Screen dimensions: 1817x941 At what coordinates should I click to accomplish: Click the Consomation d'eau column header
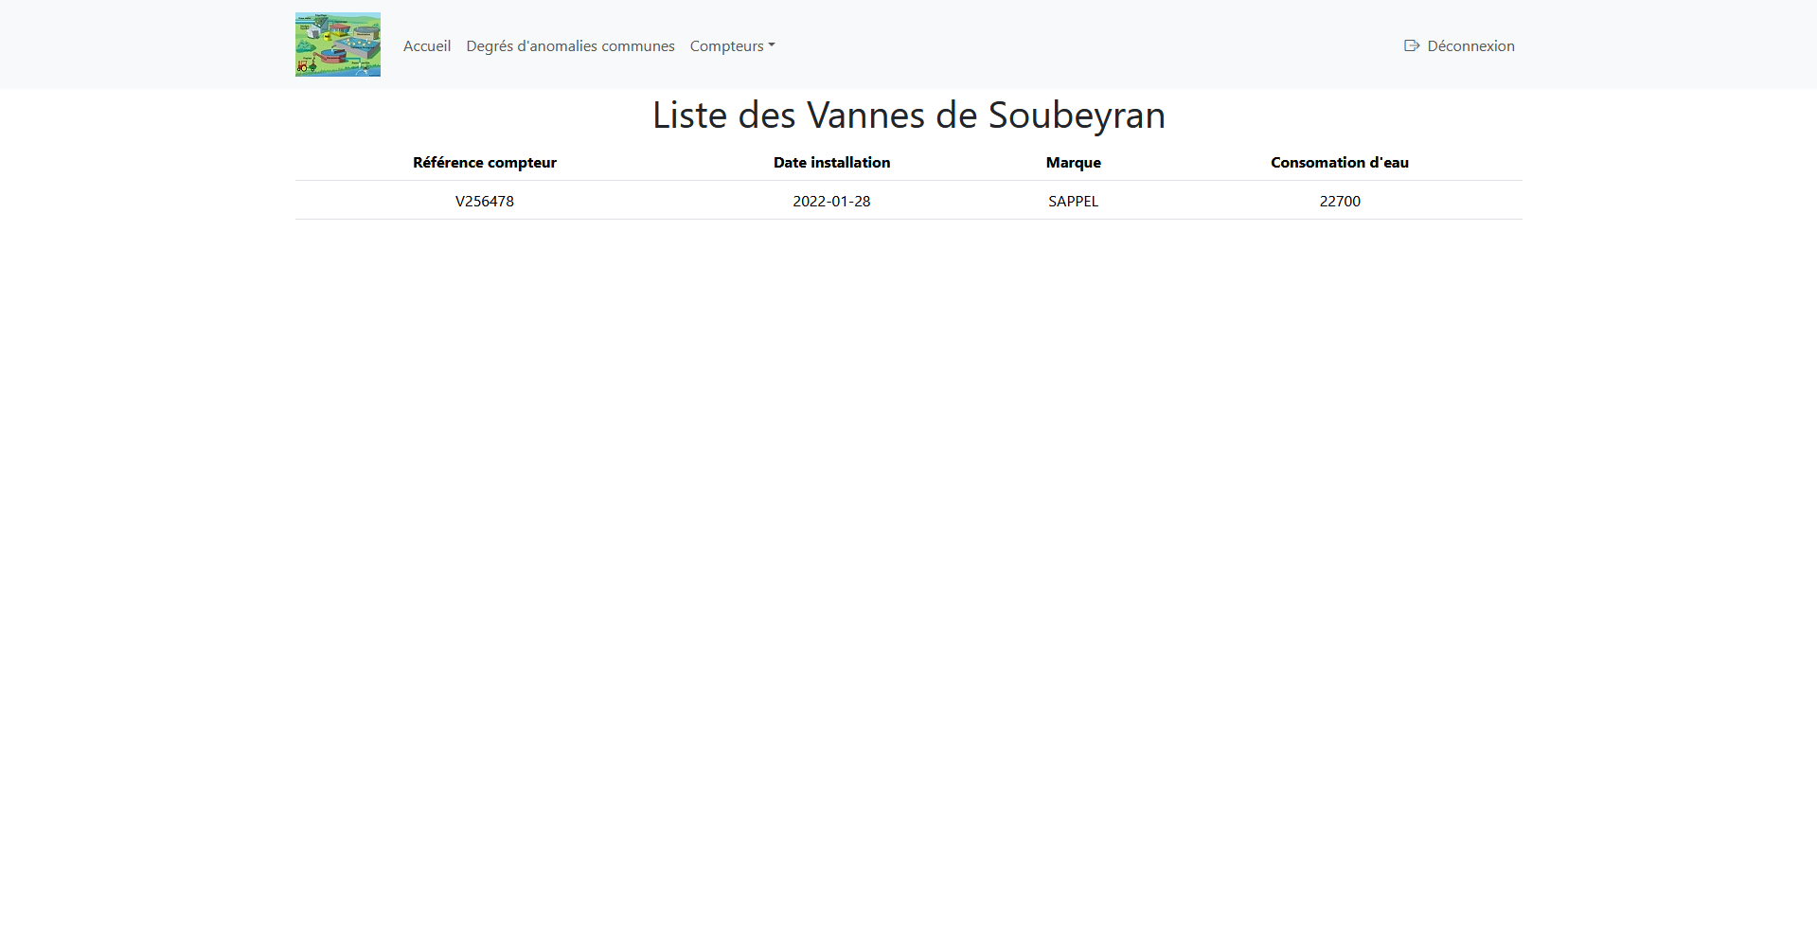[1339, 162]
